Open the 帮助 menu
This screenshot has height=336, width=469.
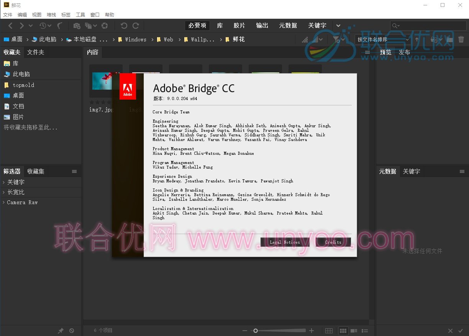[110, 15]
